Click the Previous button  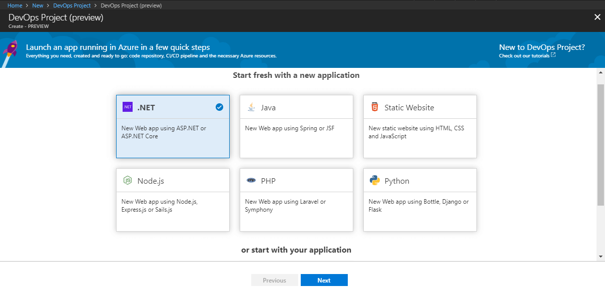(275, 280)
